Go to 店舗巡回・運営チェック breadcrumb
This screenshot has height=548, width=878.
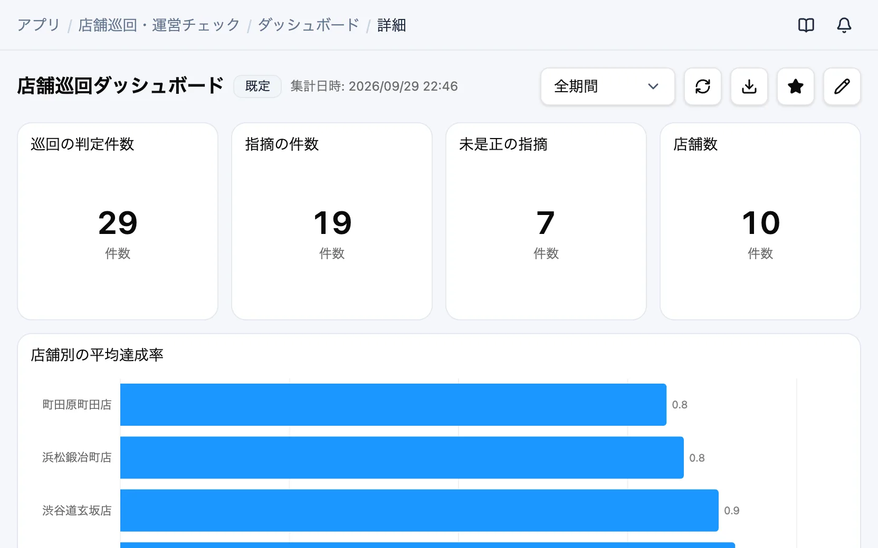tap(159, 25)
